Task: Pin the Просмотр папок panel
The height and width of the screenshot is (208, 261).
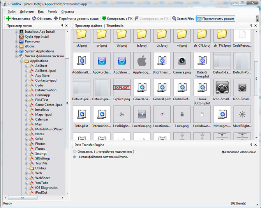Action: click(62, 26)
